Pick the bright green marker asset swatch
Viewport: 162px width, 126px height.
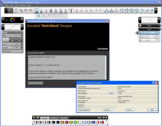[75, 122]
